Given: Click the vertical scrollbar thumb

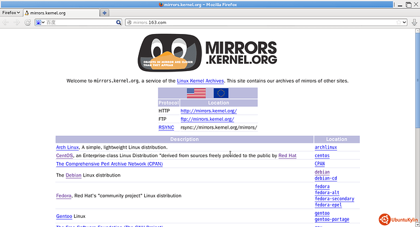Looking at the screenshot, I should (418, 80).
